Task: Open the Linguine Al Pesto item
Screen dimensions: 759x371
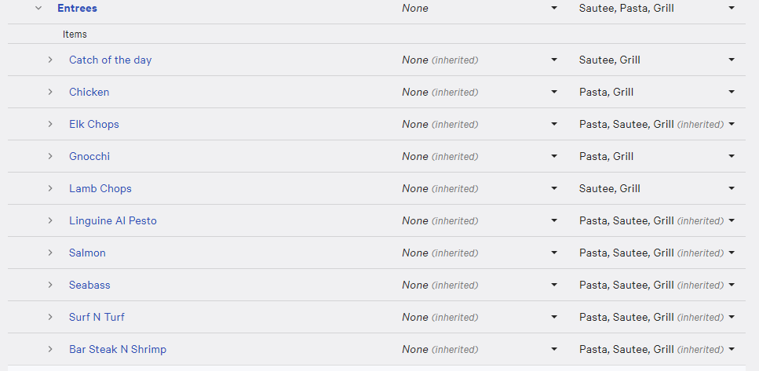Action: pos(113,220)
